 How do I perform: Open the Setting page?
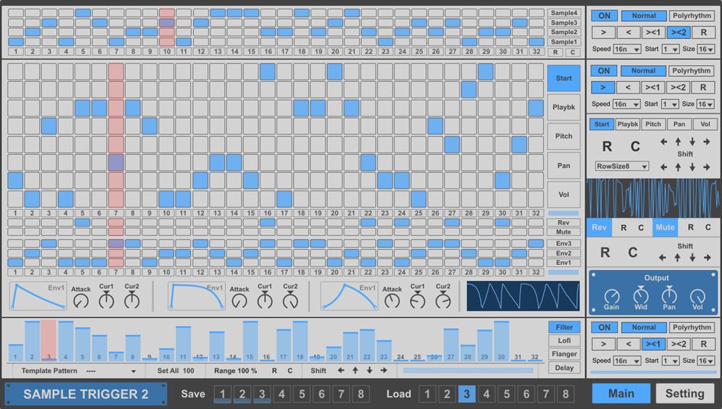[684, 394]
